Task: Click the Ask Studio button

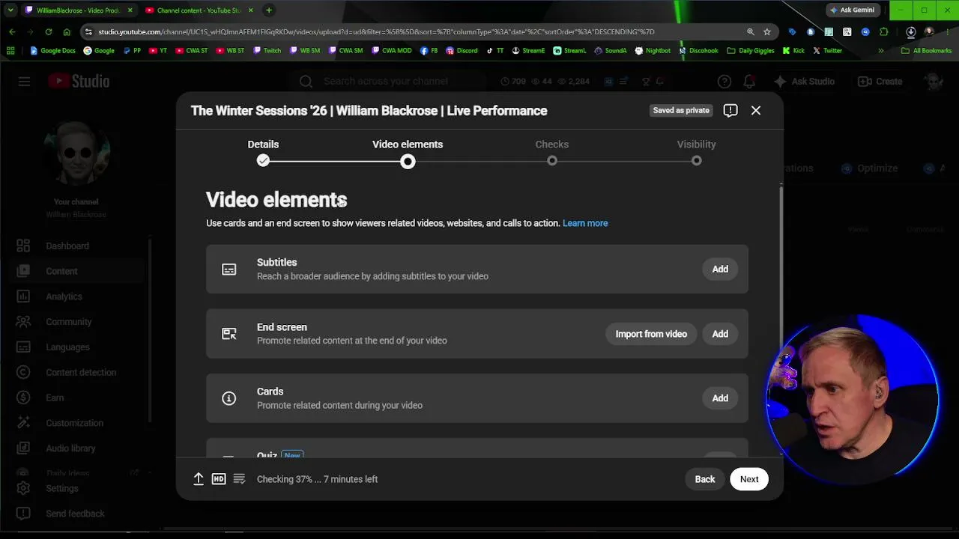Action: [804, 82]
